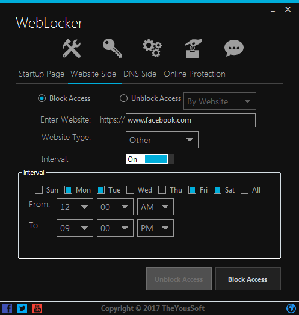Check the Wed day checkbox
Screen dimensions: 299x315
131,190
